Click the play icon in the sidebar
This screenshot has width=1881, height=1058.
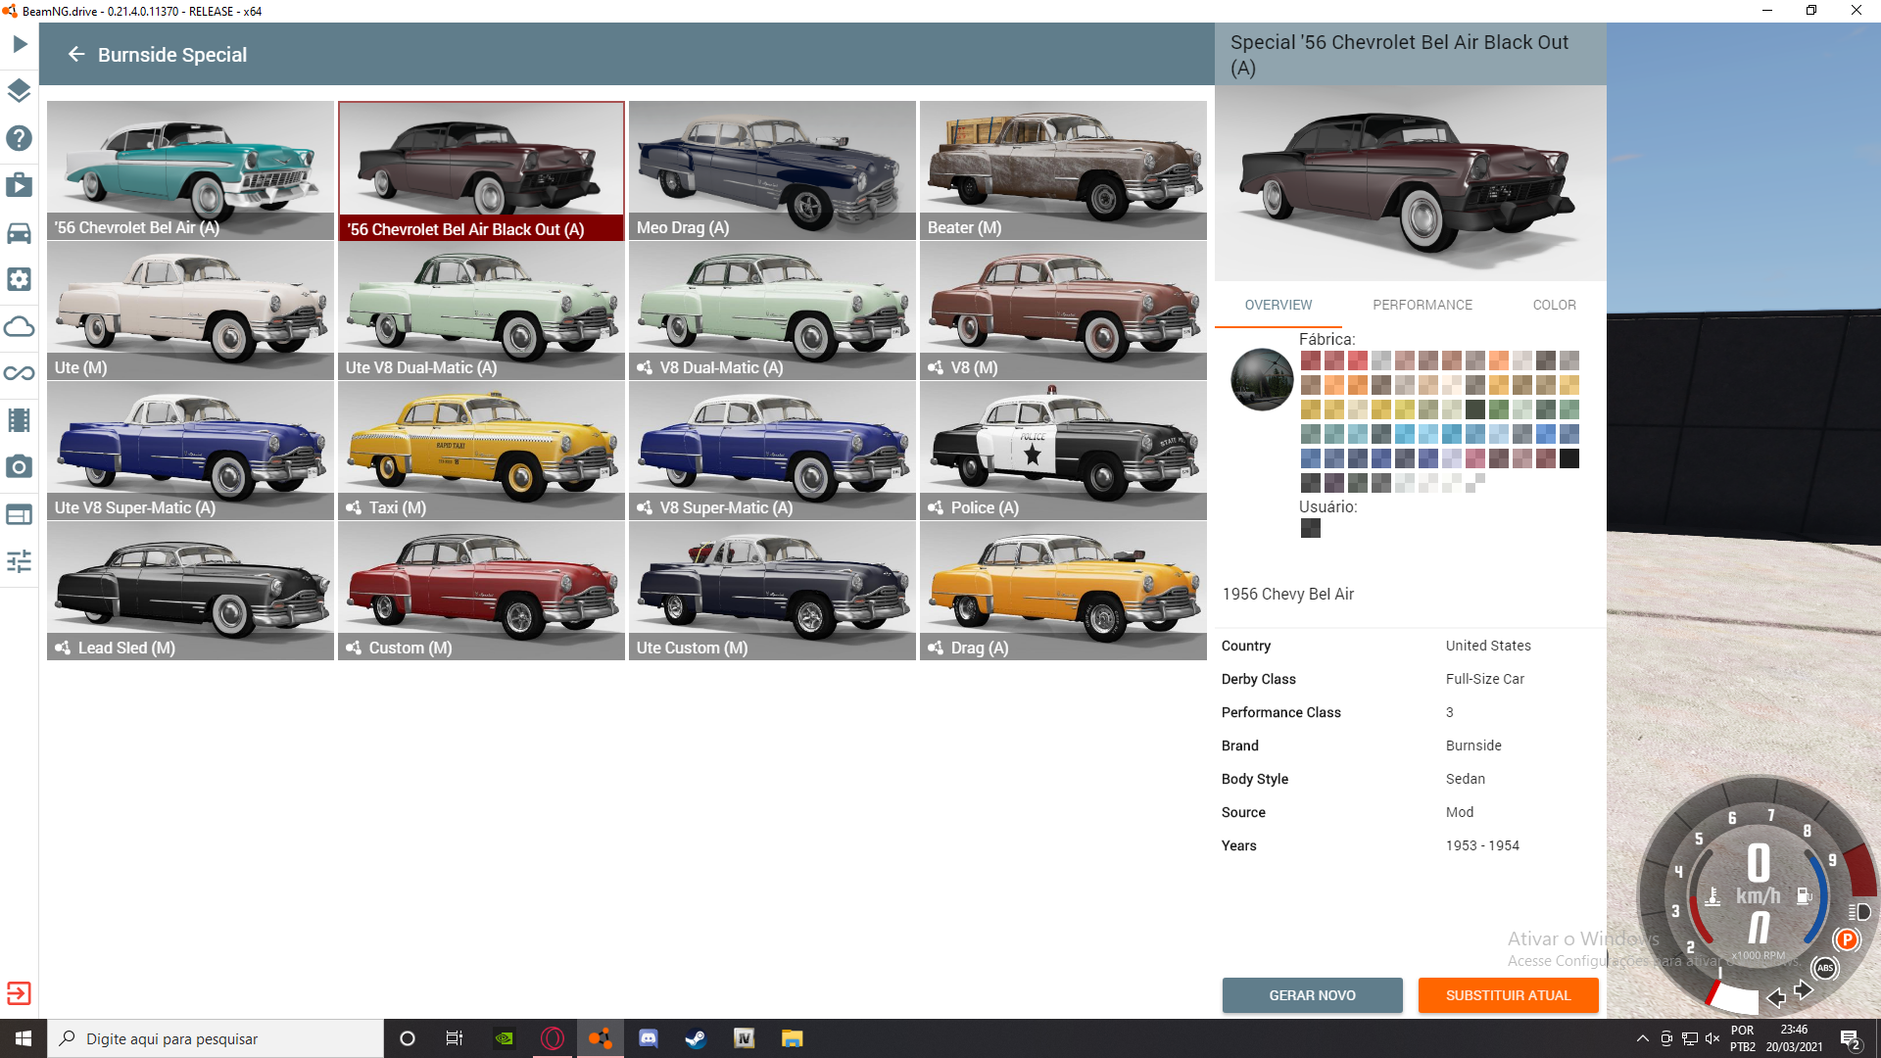click(x=20, y=44)
